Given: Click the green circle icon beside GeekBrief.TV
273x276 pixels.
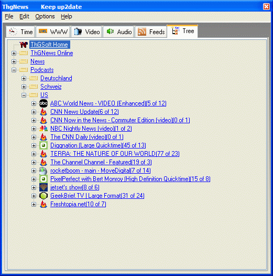Looking at the screenshot, I should pyautogui.click(x=43, y=196).
